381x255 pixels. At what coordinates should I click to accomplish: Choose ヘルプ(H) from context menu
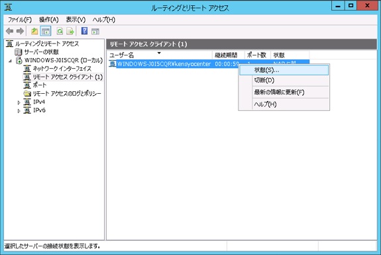click(284, 104)
